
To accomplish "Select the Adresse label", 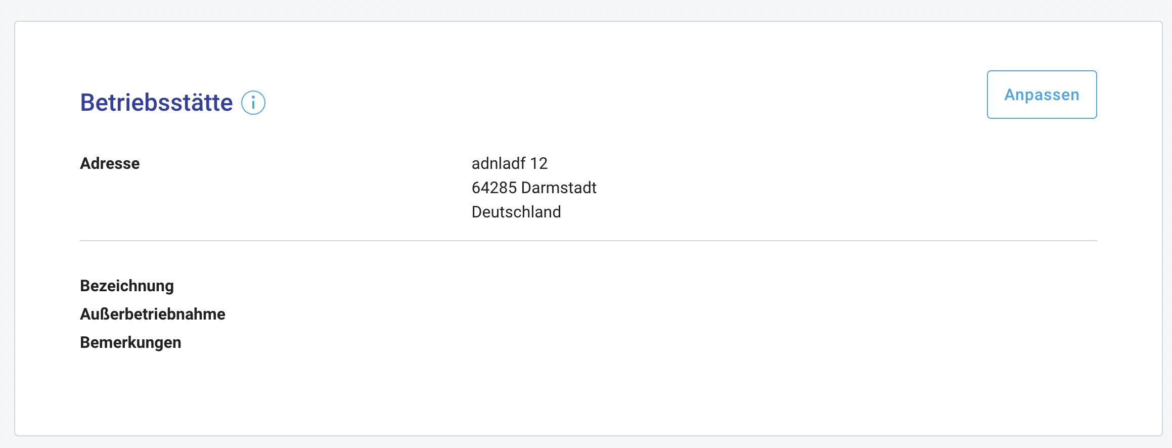I will pyautogui.click(x=110, y=163).
